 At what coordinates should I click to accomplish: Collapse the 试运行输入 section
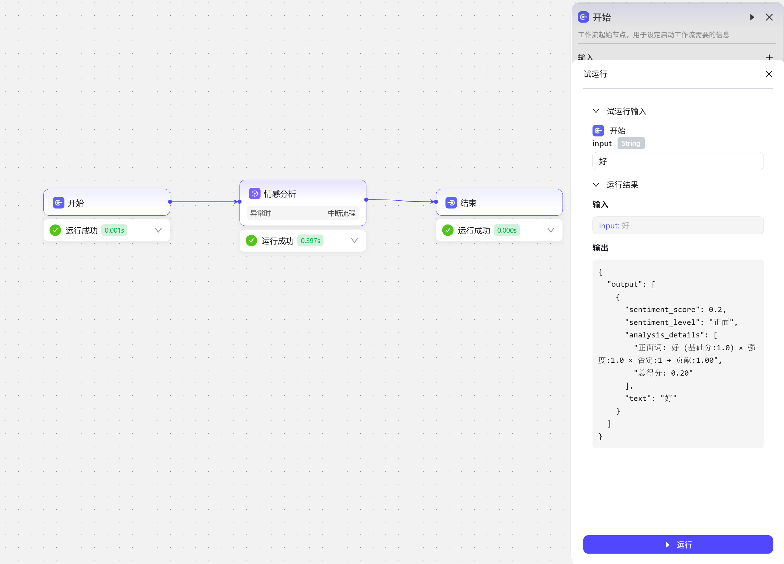click(596, 111)
